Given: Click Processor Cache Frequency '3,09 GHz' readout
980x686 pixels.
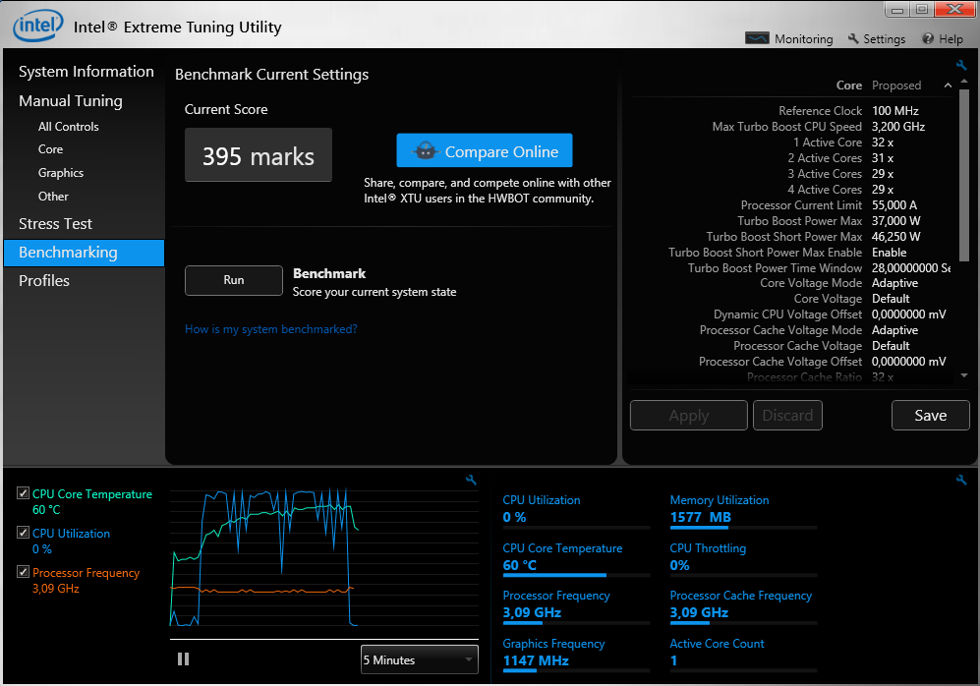Looking at the screenshot, I should pos(699,612).
